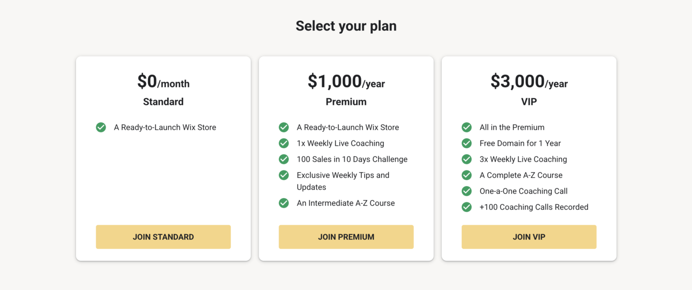Screen dimensions: 692x290
Task: Click the checkmark by One-a-One Coaching Call
Action: click(467, 191)
